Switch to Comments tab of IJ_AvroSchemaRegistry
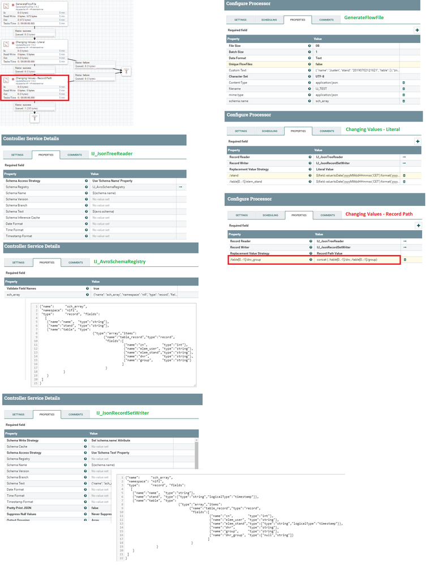430x565 pixels. tap(75, 262)
